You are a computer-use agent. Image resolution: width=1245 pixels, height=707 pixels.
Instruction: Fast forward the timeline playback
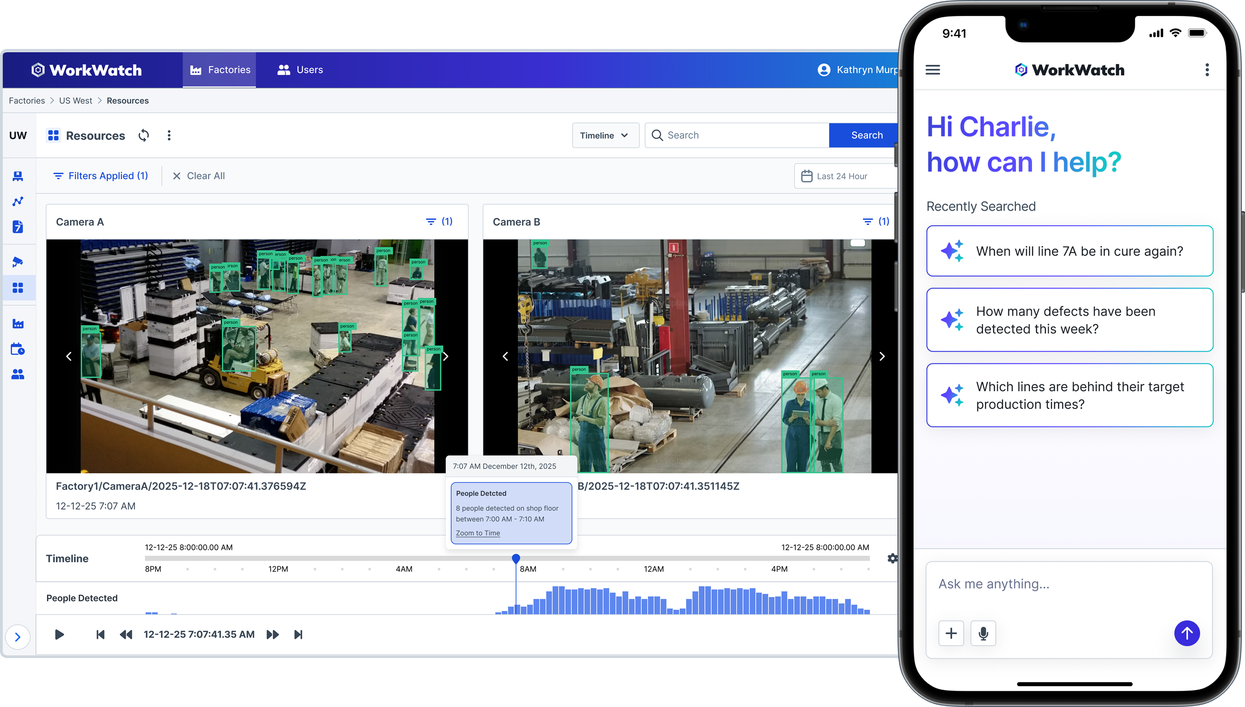tap(273, 634)
